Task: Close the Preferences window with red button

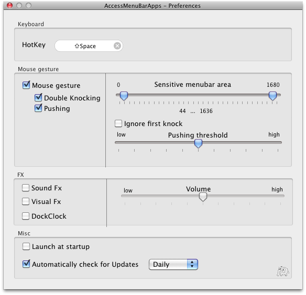Action: tap(10, 5)
